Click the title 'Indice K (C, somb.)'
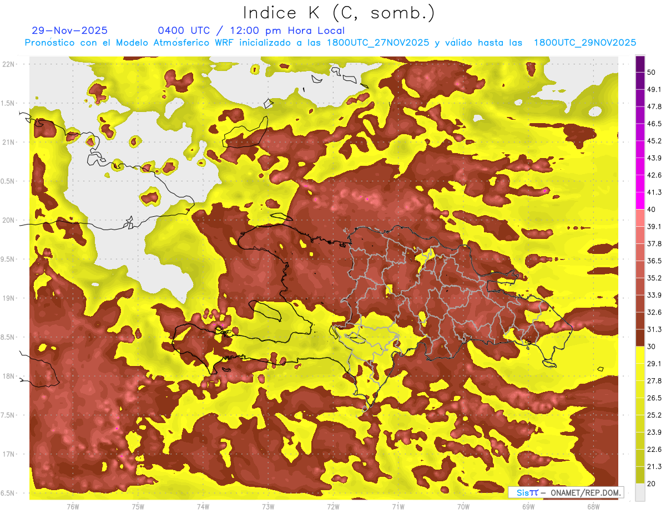The image size is (666, 514). [x=339, y=13]
